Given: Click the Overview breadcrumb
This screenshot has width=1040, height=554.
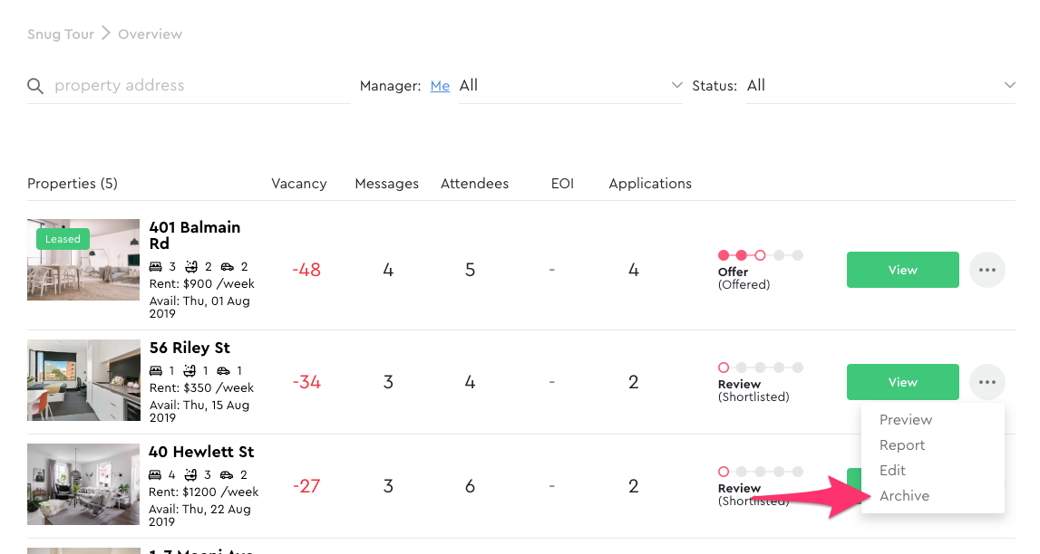Looking at the screenshot, I should click(x=150, y=34).
